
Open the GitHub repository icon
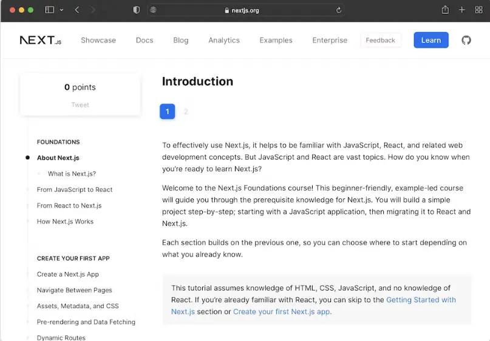pyautogui.click(x=466, y=40)
